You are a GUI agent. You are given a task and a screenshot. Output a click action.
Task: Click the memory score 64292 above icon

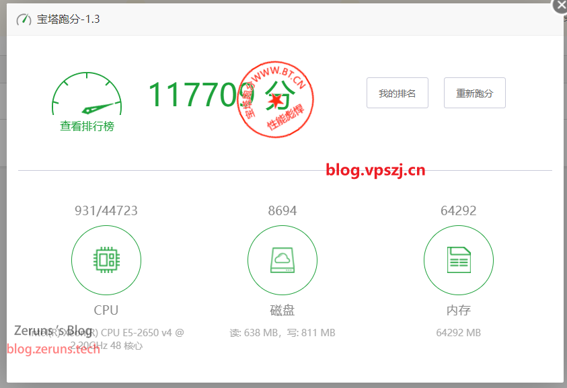pyautogui.click(x=459, y=210)
